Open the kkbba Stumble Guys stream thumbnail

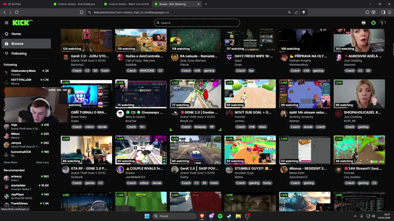[x=250, y=150]
